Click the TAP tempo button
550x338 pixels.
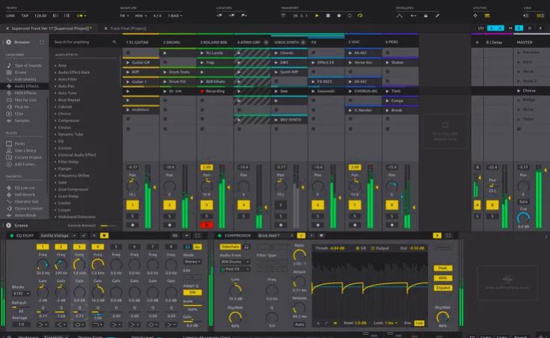point(25,16)
